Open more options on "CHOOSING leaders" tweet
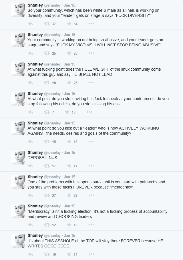The image size is (183, 260). click(x=91, y=225)
